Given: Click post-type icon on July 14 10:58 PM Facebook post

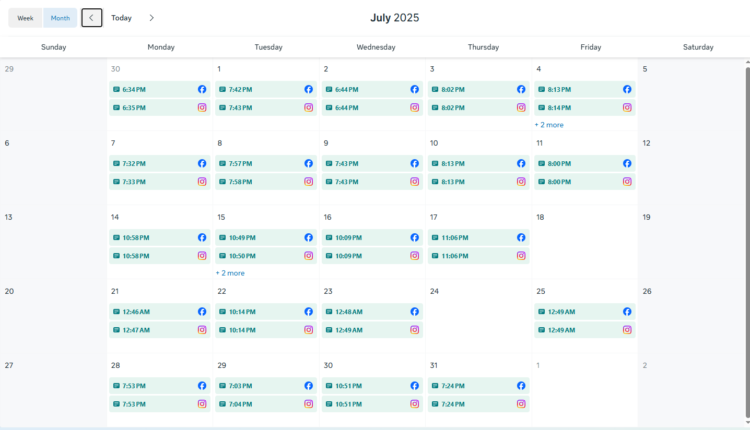Looking at the screenshot, I should click(x=116, y=237).
